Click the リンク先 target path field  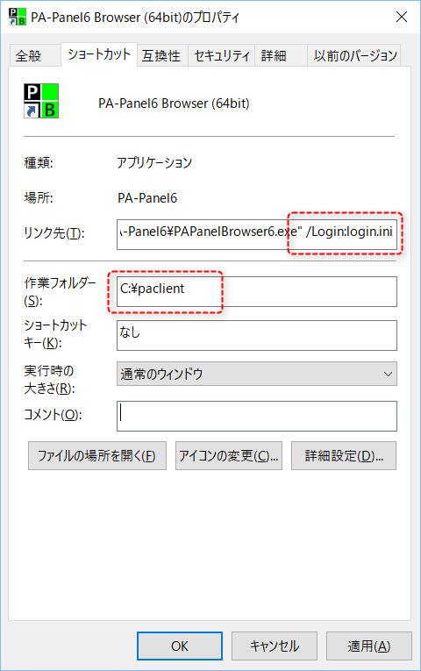[x=257, y=234]
